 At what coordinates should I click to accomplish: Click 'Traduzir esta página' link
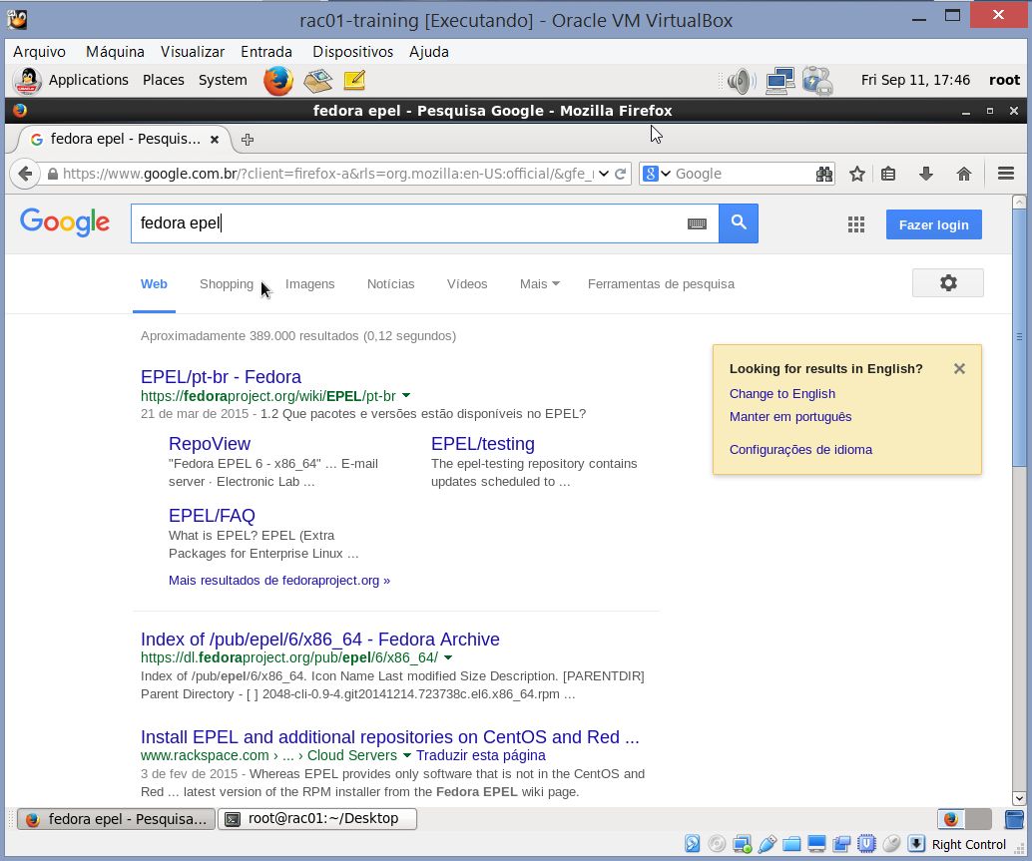tap(480, 755)
